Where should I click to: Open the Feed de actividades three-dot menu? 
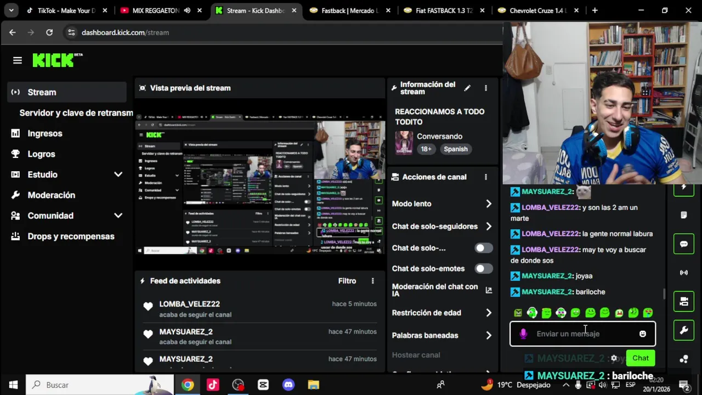click(373, 281)
